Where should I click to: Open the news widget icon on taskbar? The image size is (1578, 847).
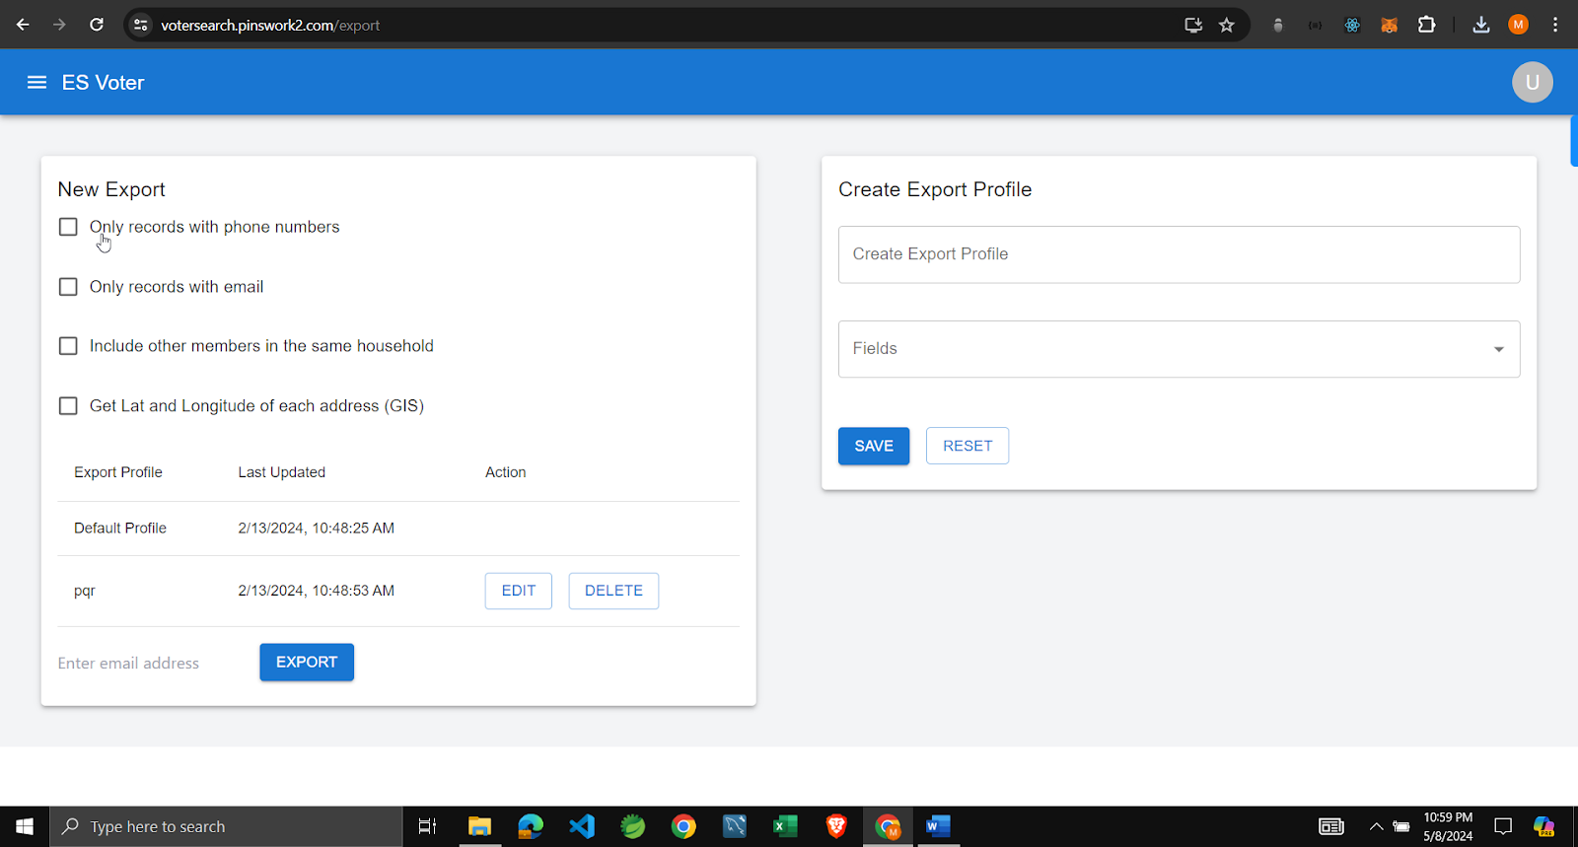tap(1331, 826)
